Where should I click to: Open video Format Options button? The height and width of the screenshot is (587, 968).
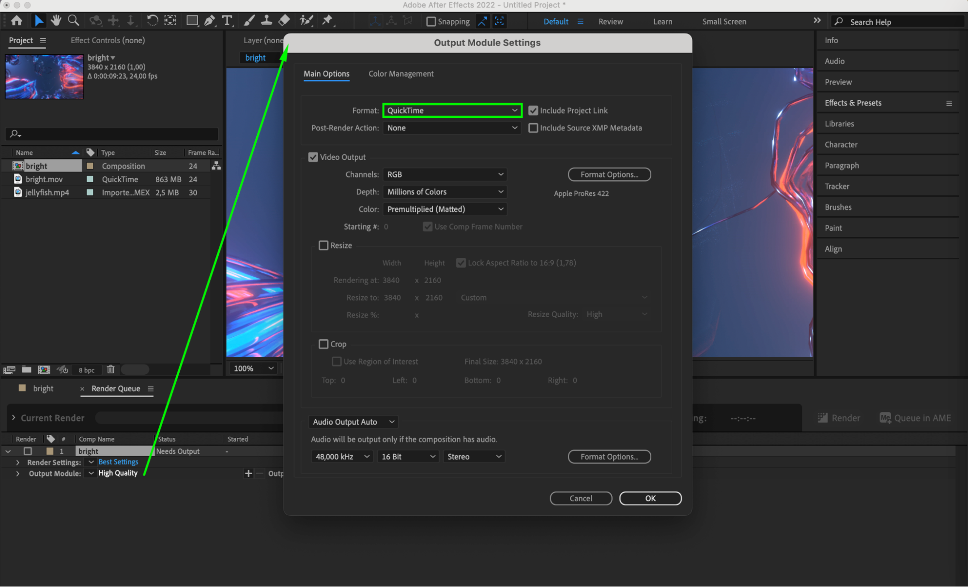(x=609, y=175)
